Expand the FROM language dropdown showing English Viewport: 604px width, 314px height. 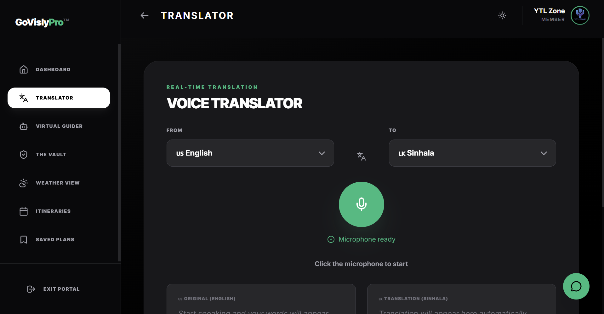click(250, 153)
